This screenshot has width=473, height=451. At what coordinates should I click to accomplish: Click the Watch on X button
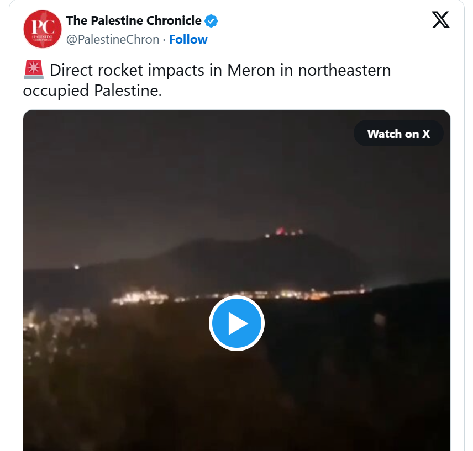tap(398, 134)
